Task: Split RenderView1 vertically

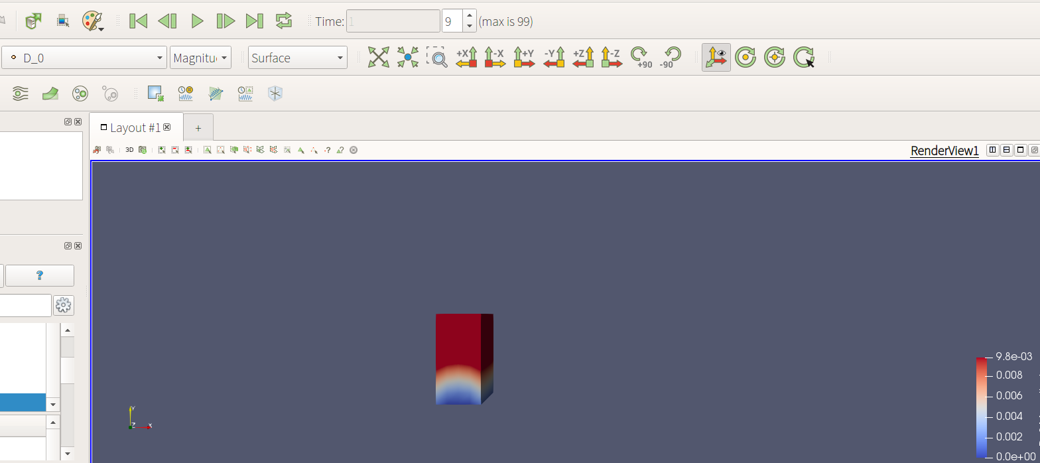Action: click(x=1007, y=150)
